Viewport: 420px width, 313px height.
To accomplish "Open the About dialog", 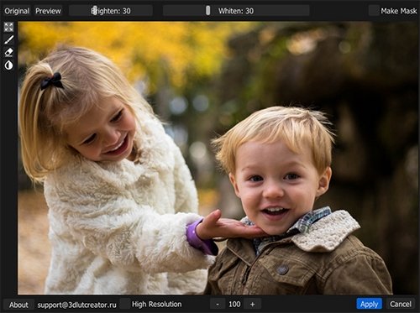I will pyautogui.click(x=18, y=305).
